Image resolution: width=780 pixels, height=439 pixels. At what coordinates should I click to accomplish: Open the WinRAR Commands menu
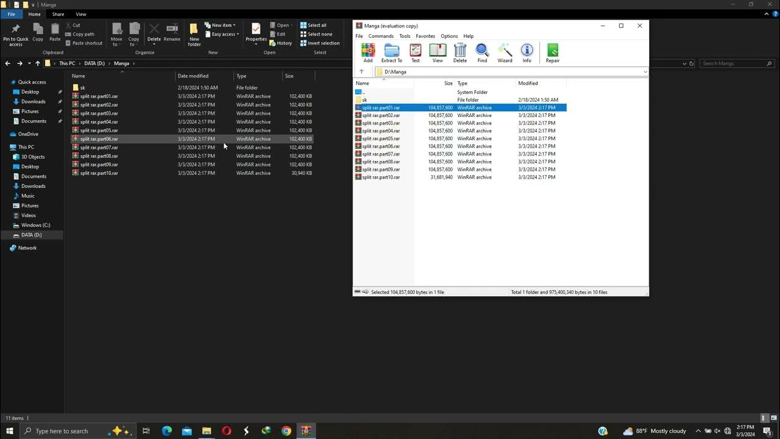381,36
